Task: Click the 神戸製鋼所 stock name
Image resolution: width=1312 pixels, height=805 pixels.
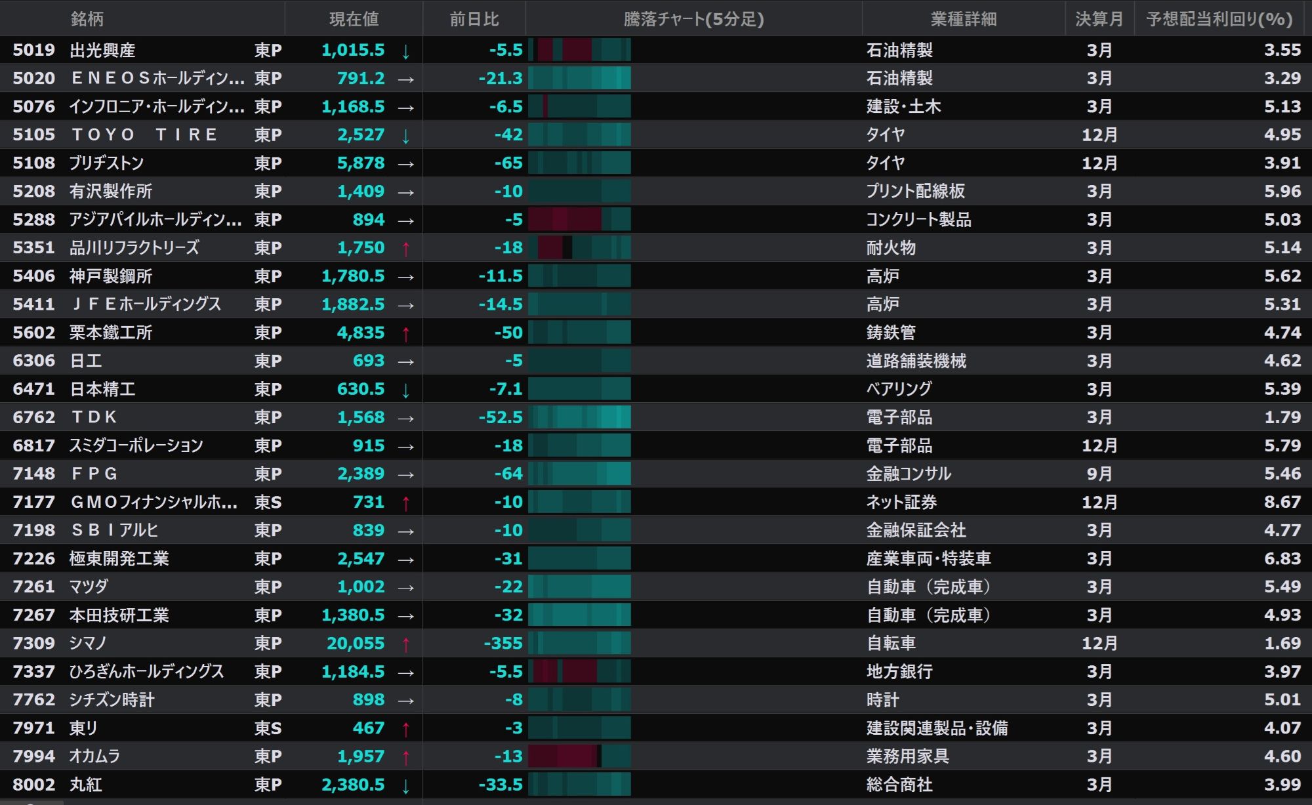Action: pos(111,276)
